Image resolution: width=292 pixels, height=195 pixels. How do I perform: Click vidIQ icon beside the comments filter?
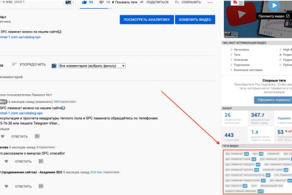pos(54,66)
